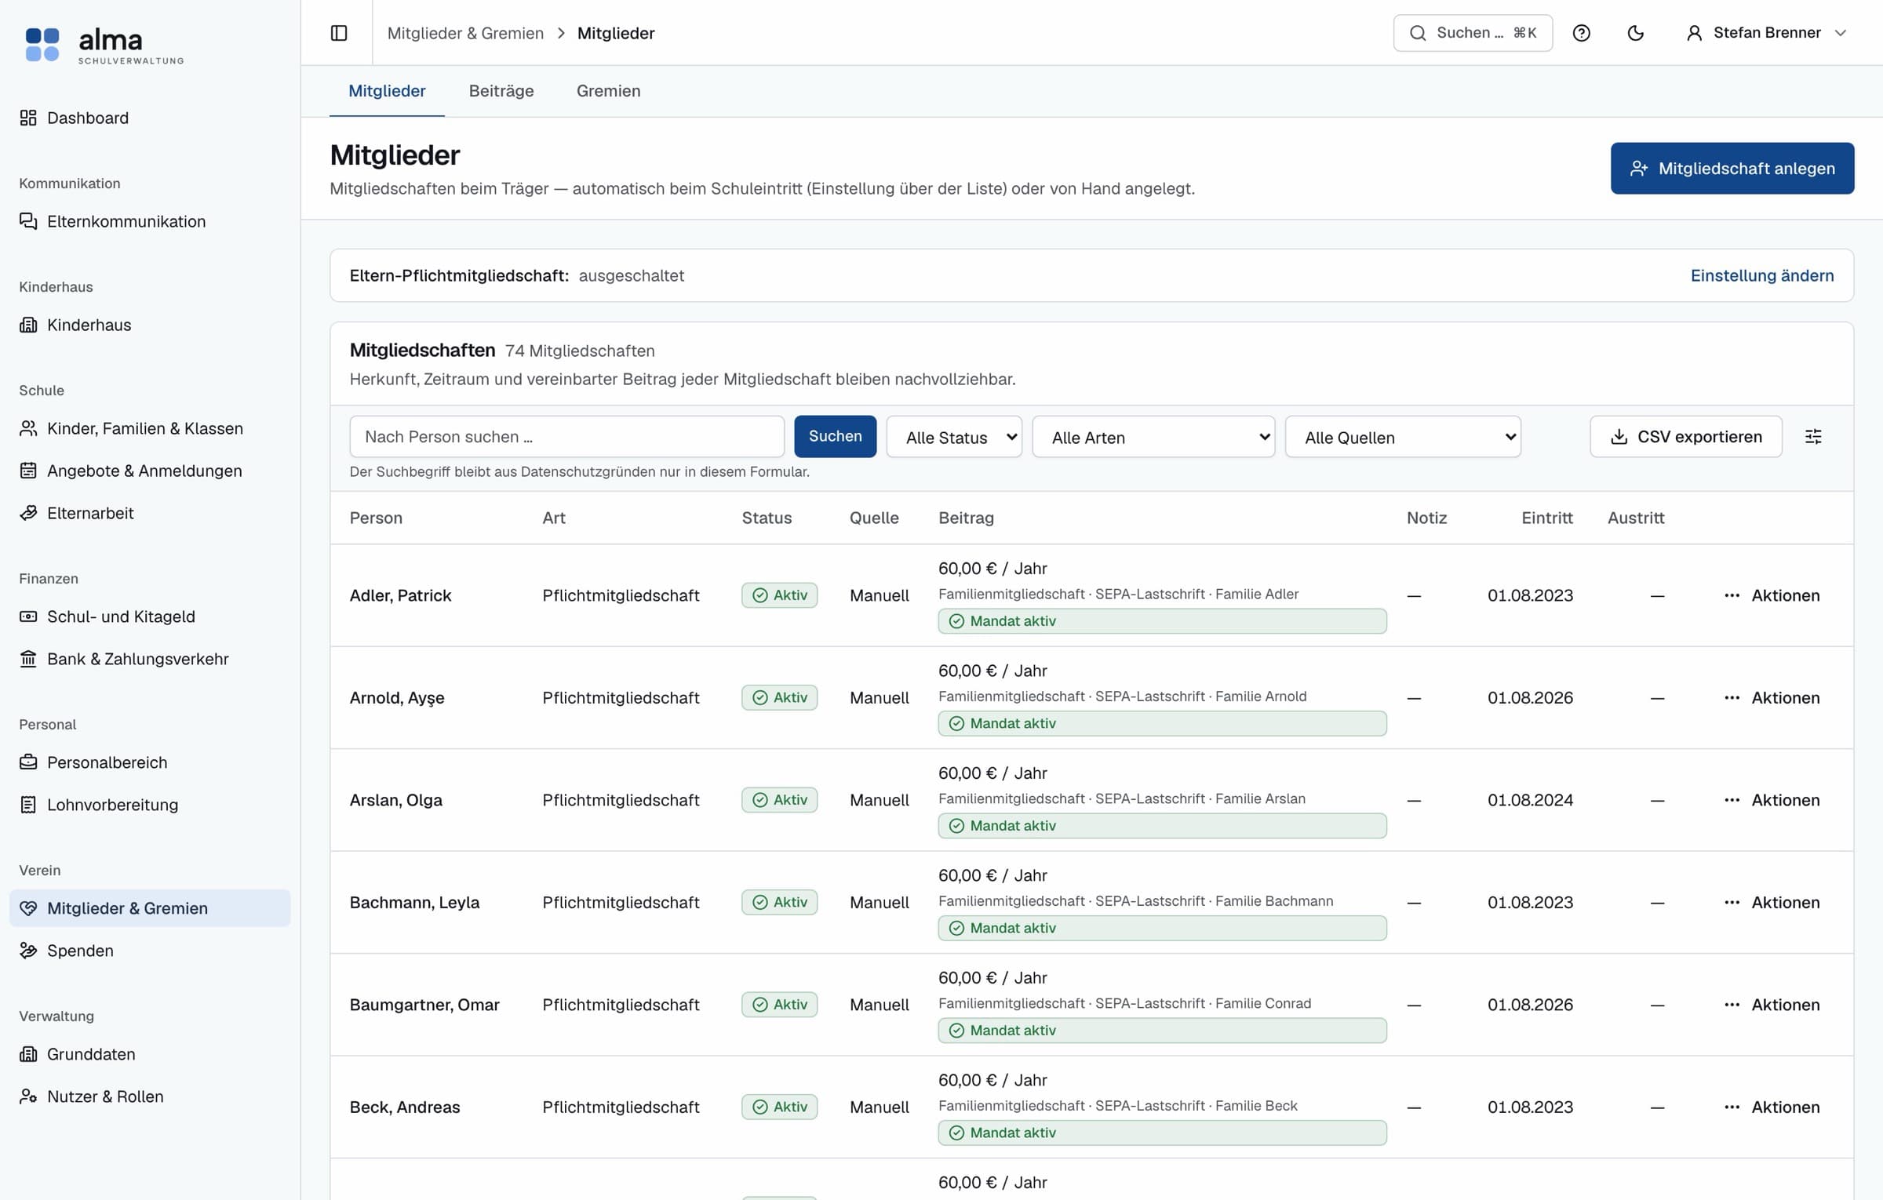Expand the Stefan Brenner user menu
1883x1200 pixels.
click(1765, 33)
